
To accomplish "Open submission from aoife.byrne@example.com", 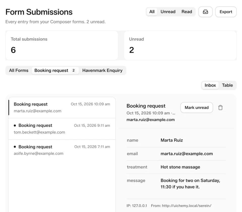I will click(62, 150).
